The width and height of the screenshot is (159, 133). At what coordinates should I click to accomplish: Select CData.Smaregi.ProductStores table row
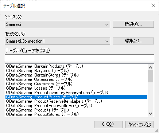point(76,114)
